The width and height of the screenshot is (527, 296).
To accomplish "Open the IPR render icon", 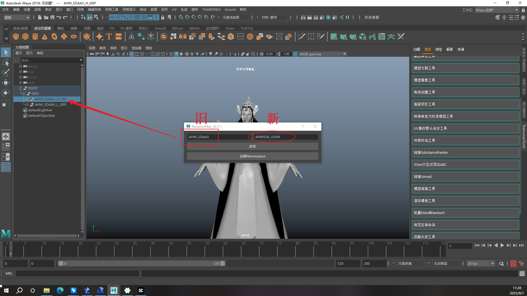I will coord(316,17).
